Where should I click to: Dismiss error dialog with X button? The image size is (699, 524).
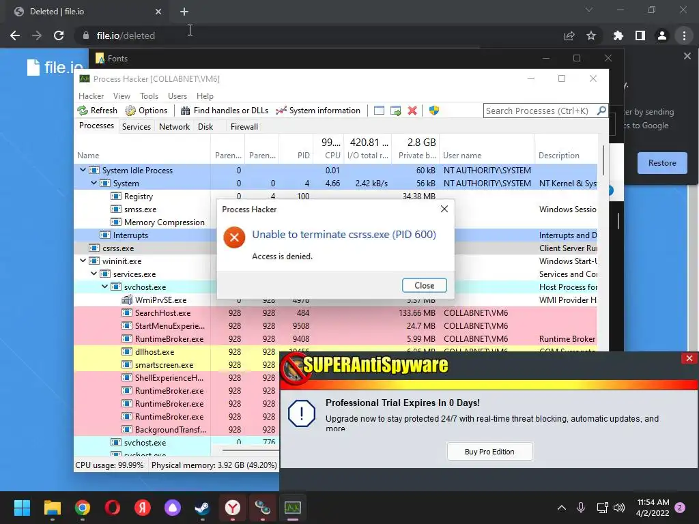point(444,209)
